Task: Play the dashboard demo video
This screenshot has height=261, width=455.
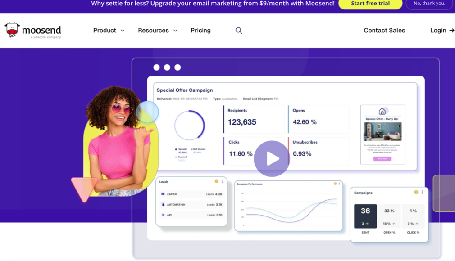Action: pyautogui.click(x=272, y=159)
